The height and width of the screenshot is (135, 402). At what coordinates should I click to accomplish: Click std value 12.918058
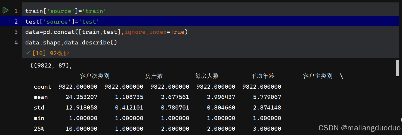click(x=81, y=108)
